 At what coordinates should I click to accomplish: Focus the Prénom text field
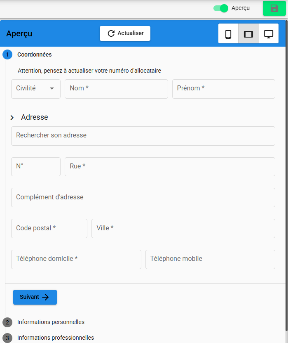click(223, 89)
